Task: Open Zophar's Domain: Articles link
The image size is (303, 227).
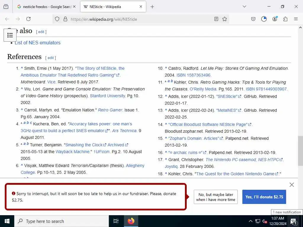Action: 196,138
